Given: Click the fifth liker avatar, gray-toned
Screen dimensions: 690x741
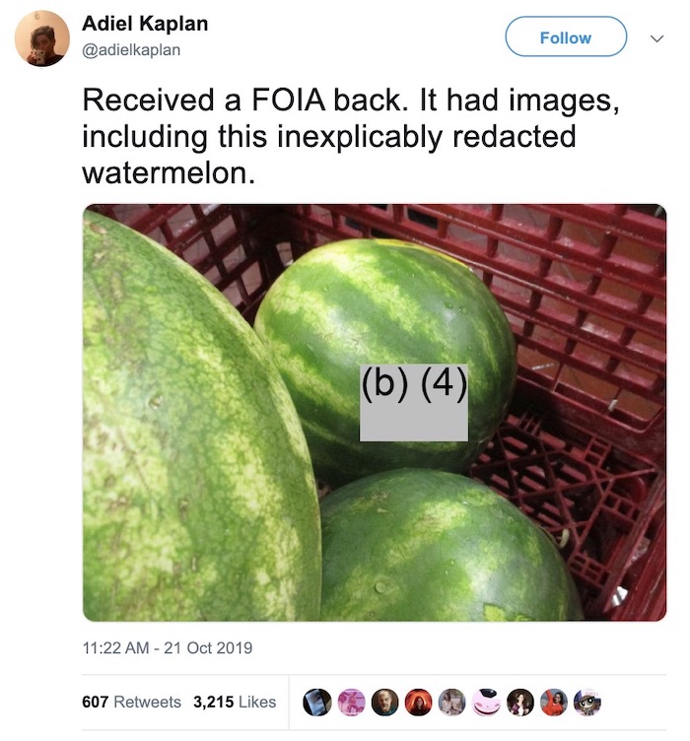Looking at the screenshot, I should pos(452,703).
